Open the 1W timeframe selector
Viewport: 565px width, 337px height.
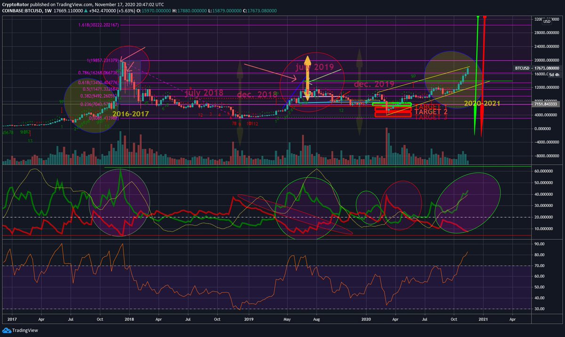click(x=48, y=9)
